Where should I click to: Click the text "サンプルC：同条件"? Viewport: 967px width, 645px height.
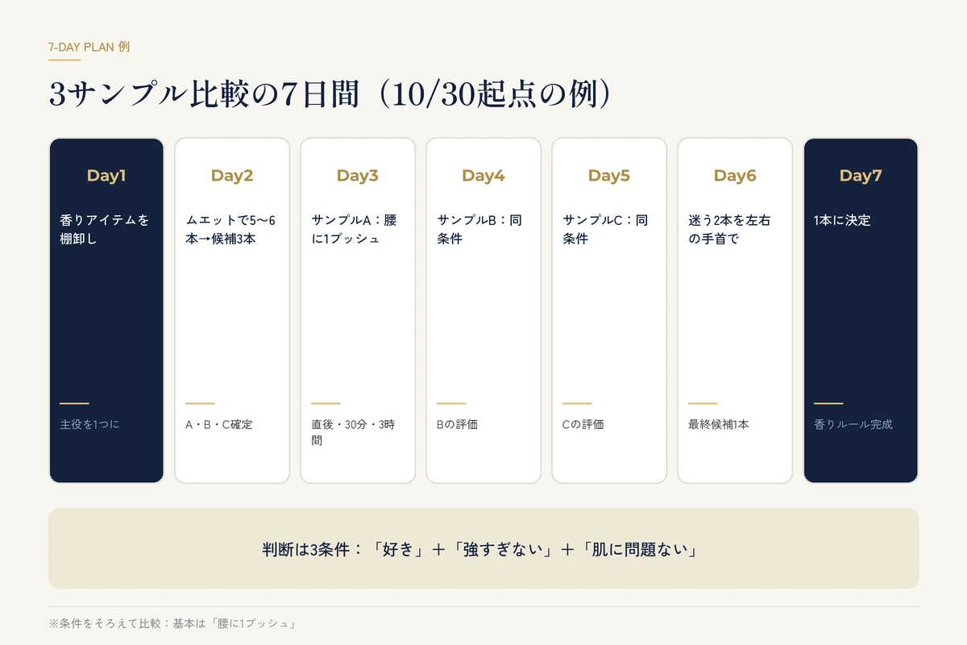(x=605, y=229)
